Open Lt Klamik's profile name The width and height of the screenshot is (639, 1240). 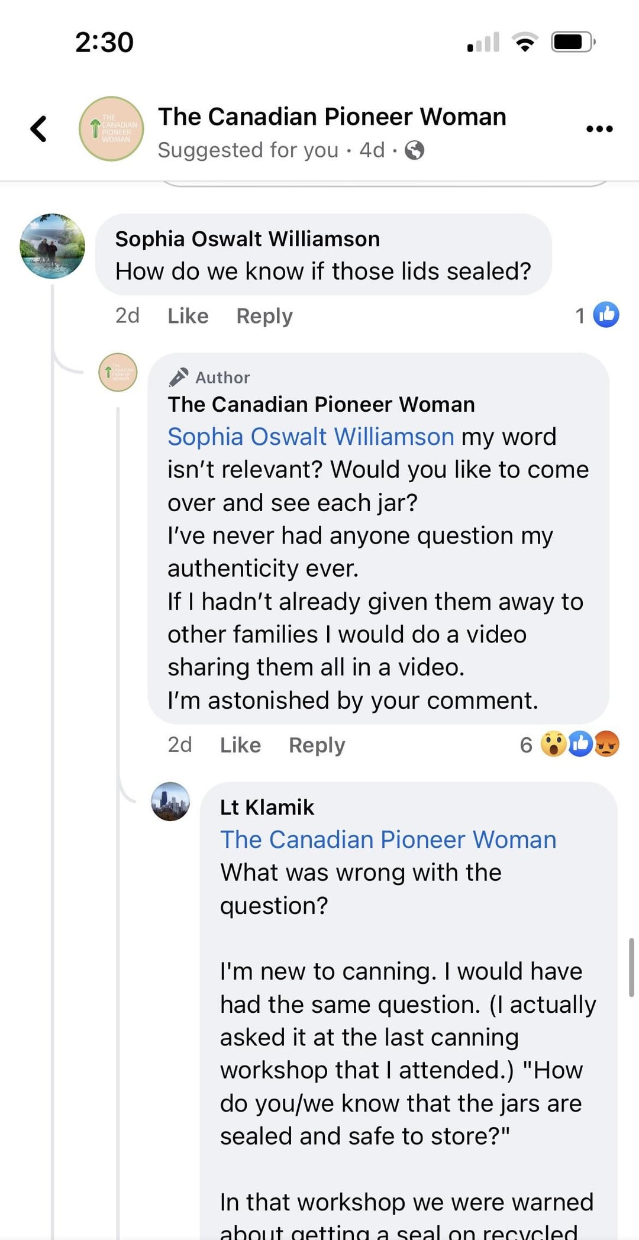(x=267, y=807)
